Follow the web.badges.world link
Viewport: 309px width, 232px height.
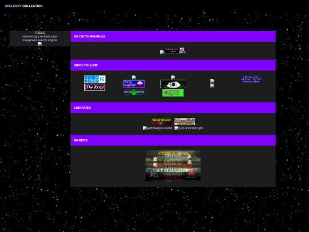[157, 128]
